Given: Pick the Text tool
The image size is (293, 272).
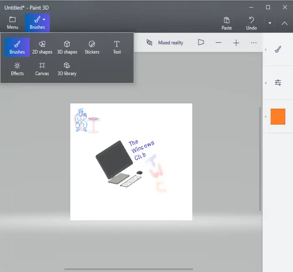Looking at the screenshot, I should click(117, 47).
